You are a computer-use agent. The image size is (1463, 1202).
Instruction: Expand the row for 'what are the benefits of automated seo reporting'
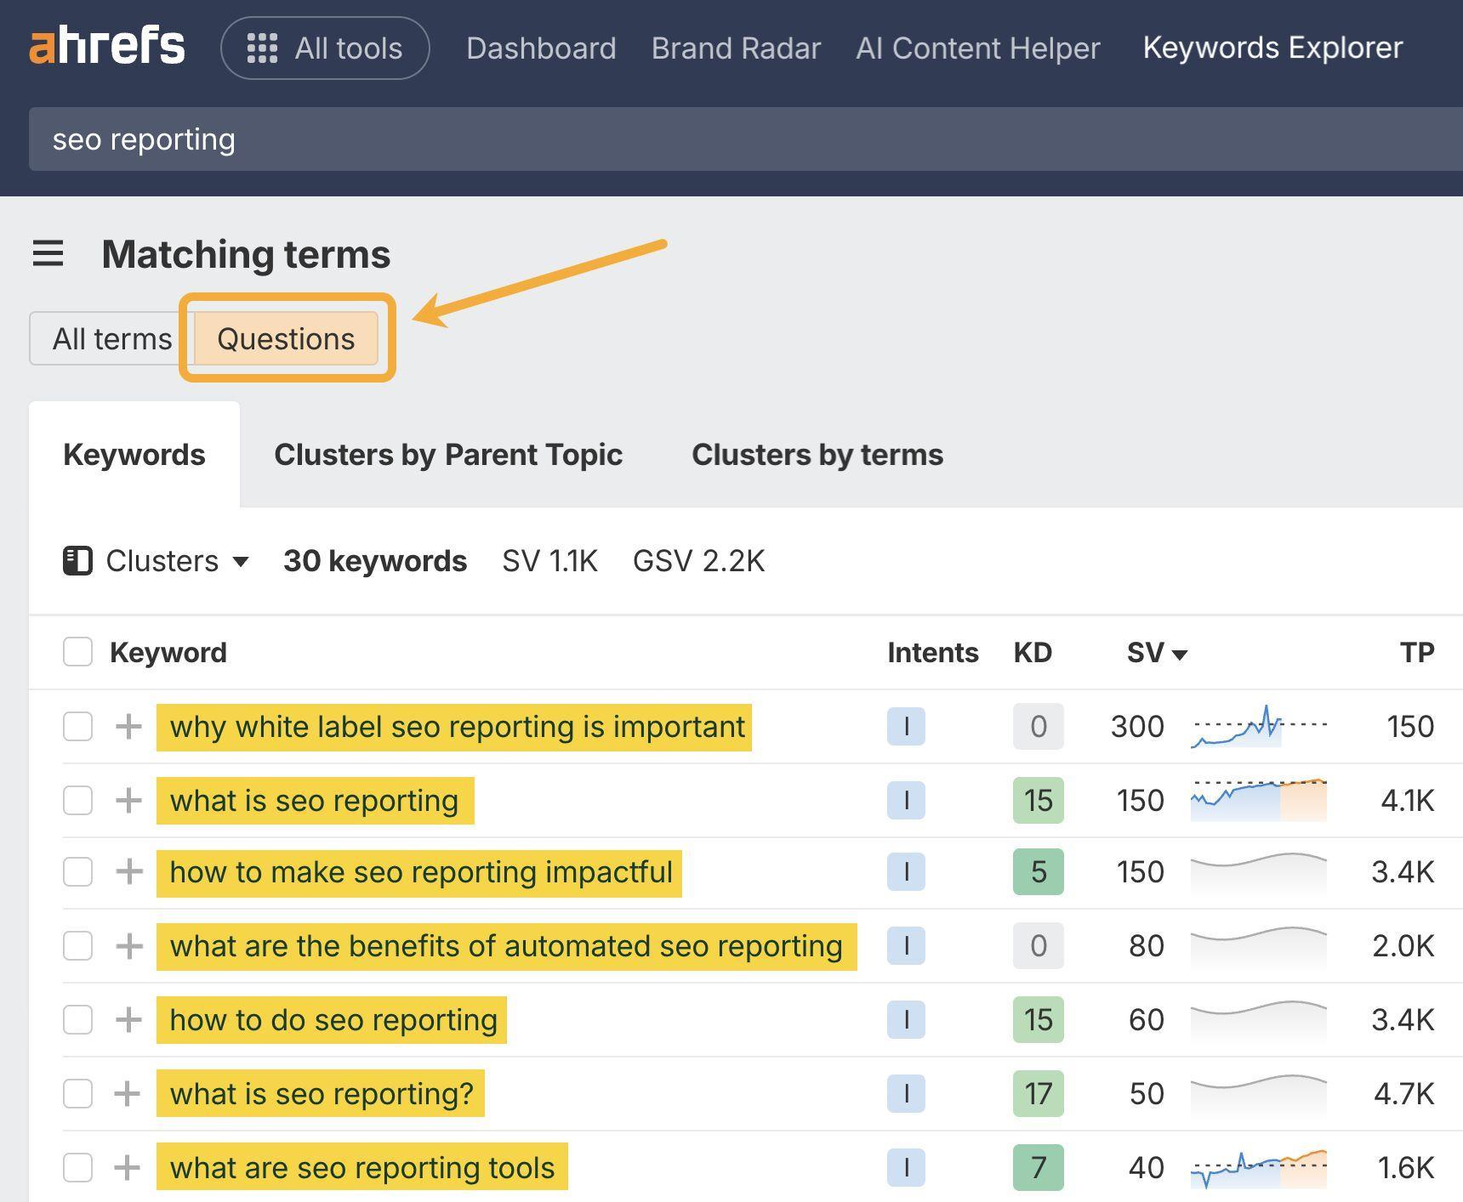pyautogui.click(x=128, y=945)
